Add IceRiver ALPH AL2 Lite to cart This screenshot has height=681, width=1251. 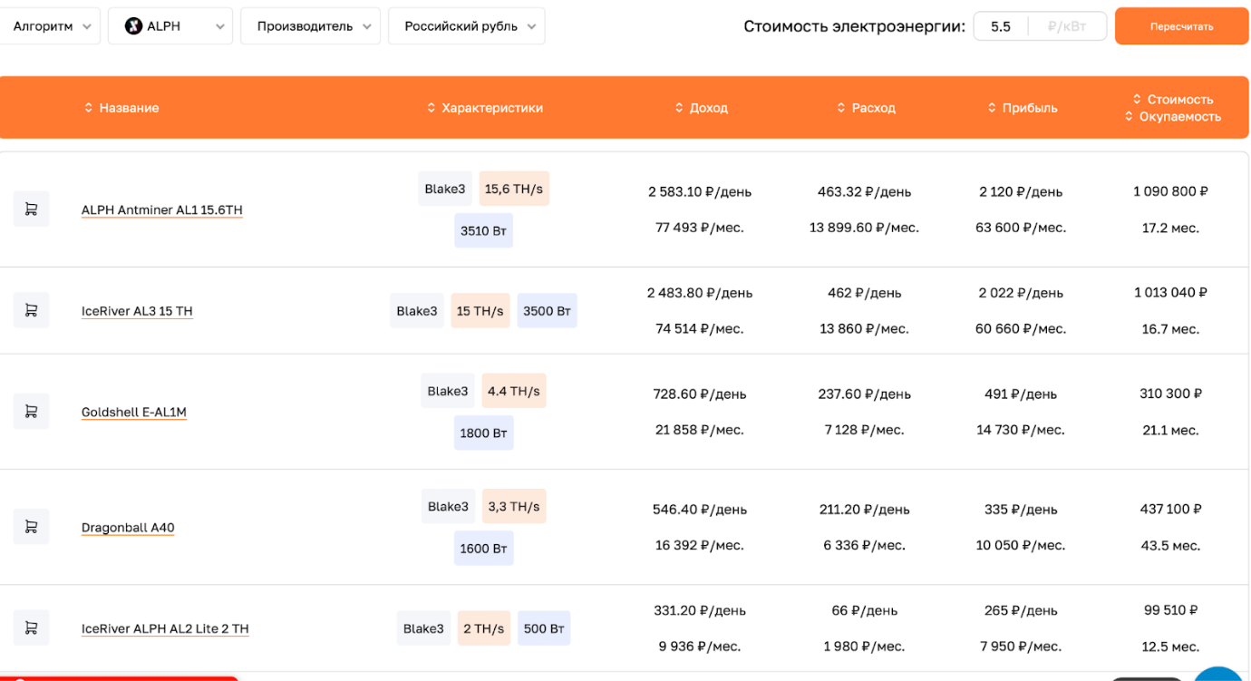pos(31,627)
